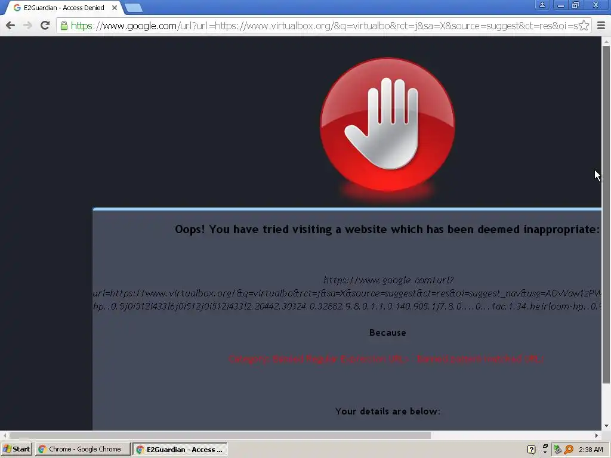Click the red Banned Regular Expression category text
Image resolution: width=611 pixels, height=458 pixels.
tap(386, 358)
